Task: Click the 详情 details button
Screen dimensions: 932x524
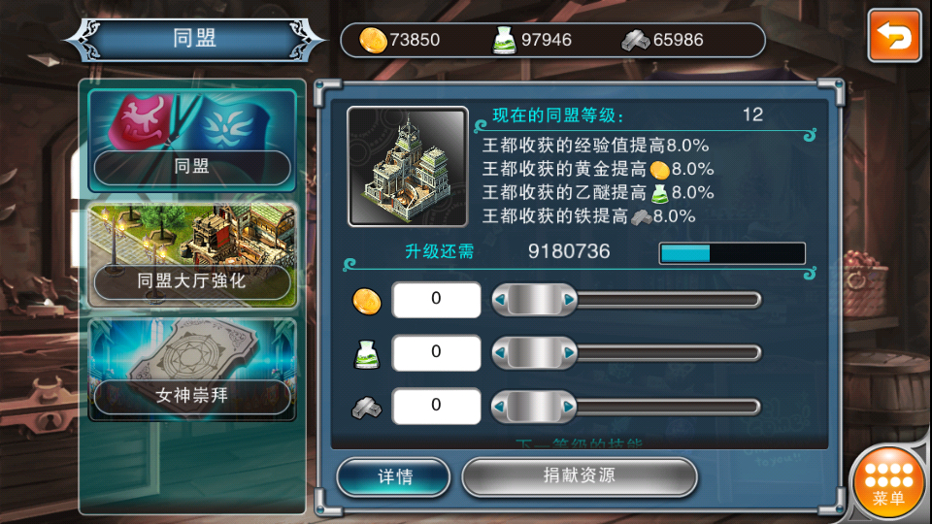Action: click(393, 476)
